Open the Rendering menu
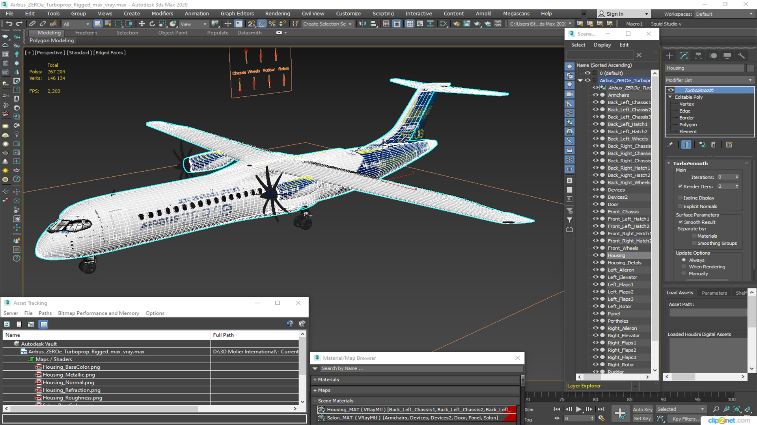The image size is (757, 425). 277,13
